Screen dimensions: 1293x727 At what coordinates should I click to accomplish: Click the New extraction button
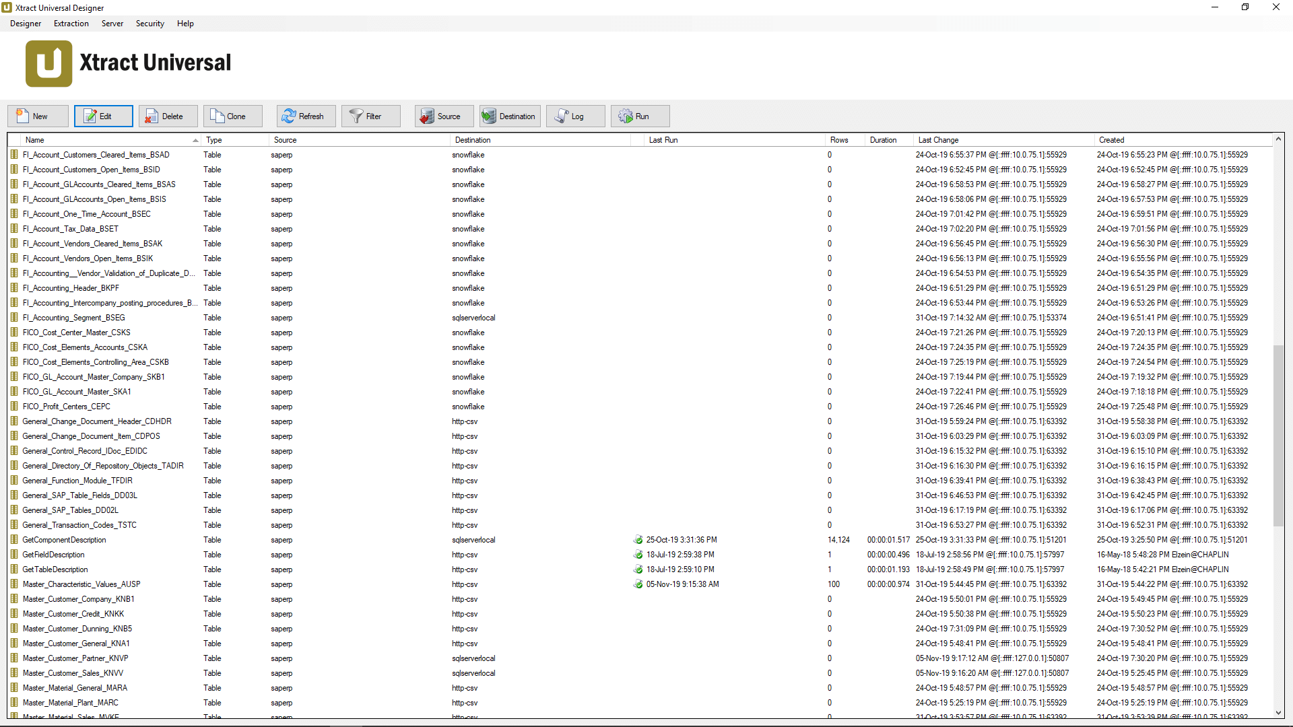tap(38, 116)
